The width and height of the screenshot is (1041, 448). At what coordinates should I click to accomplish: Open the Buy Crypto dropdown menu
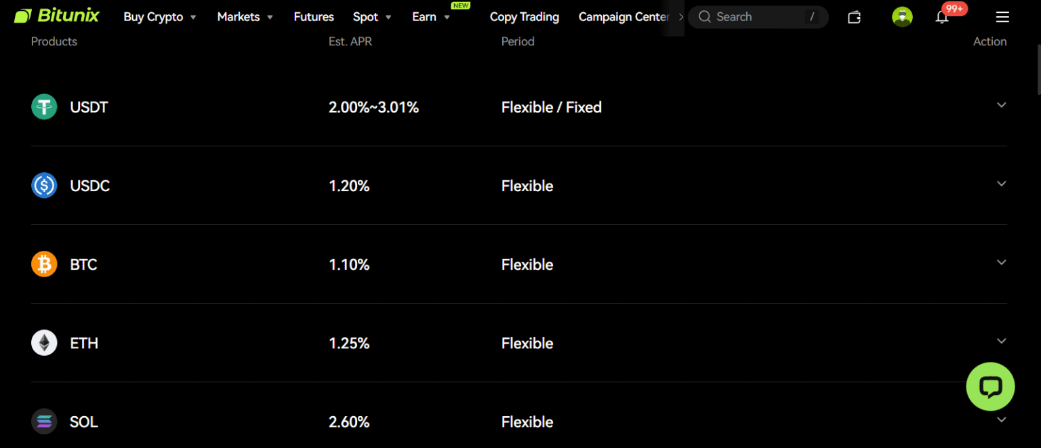click(160, 17)
